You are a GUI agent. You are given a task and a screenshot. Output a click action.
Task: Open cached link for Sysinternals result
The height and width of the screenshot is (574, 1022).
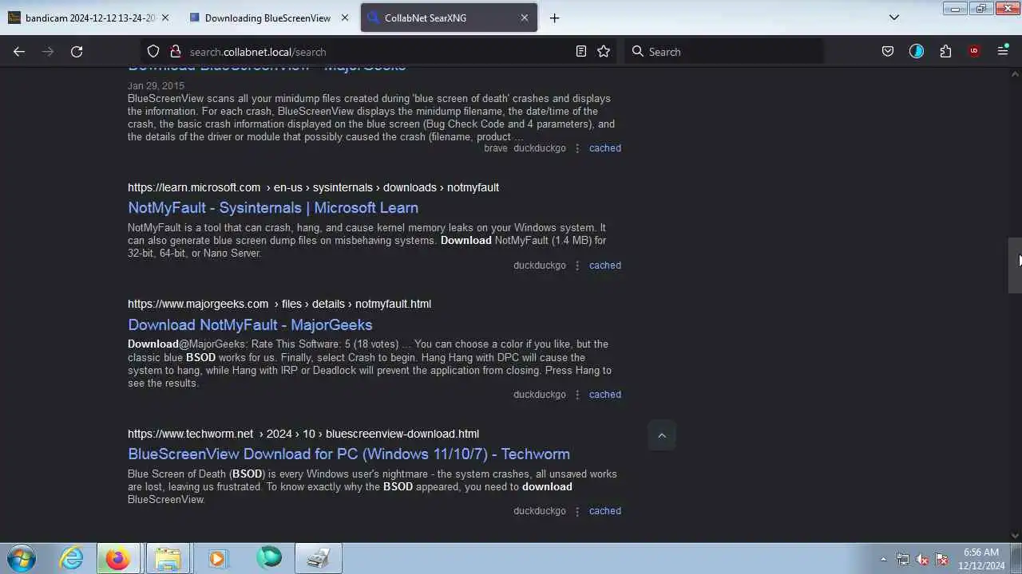(605, 265)
